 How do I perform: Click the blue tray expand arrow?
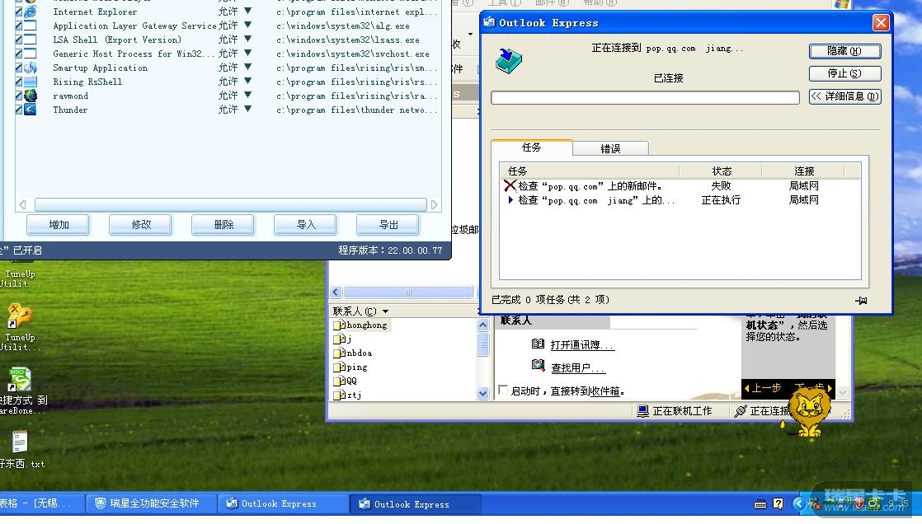click(x=798, y=503)
